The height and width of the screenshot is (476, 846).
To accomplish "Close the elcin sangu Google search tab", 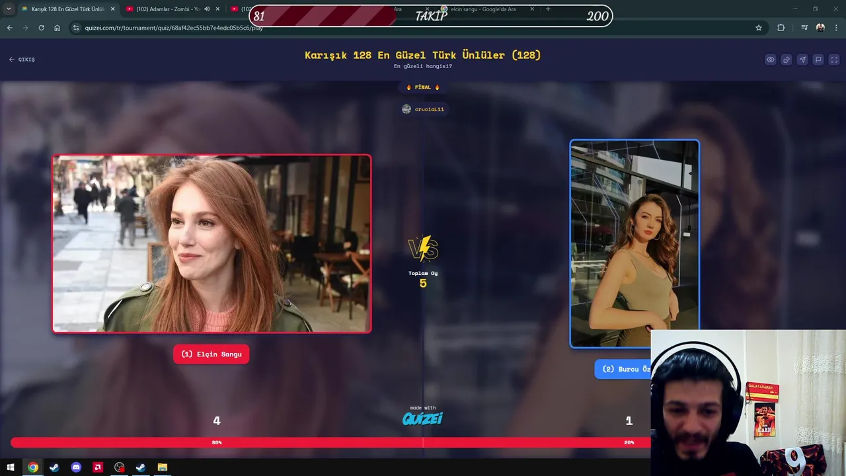I will 532,9.
